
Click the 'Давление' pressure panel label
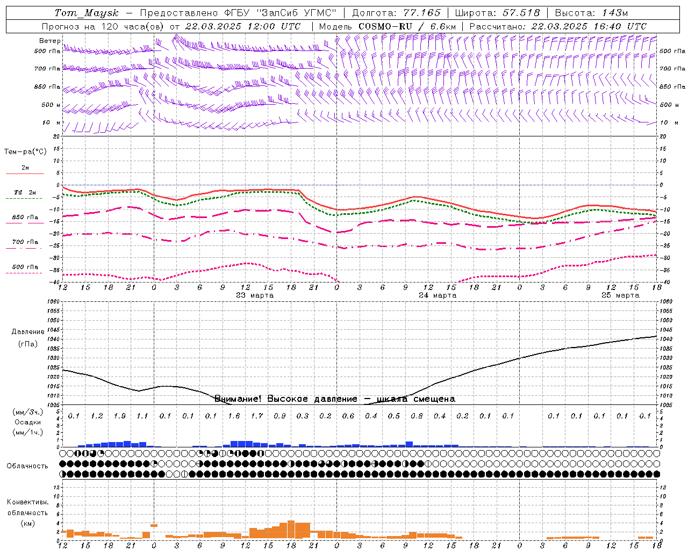tap(27, 332)
